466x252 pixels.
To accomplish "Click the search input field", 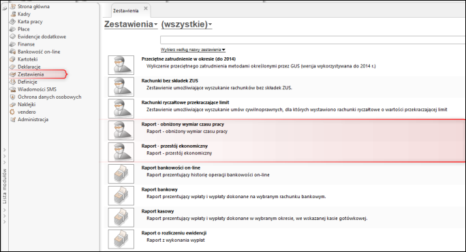I will pos(313,40).
